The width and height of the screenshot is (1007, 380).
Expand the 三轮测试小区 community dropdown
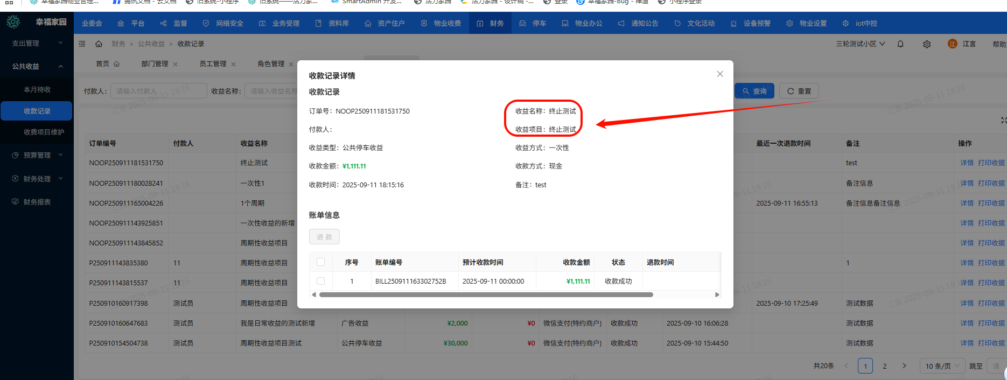click(x=860, y=44)
